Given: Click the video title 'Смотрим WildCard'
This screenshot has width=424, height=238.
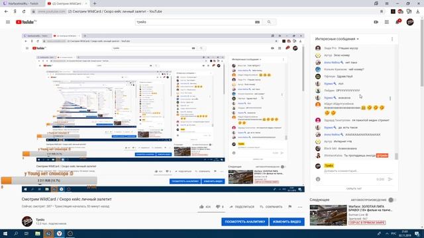Looking at the screenshot, I should (66, 199).
